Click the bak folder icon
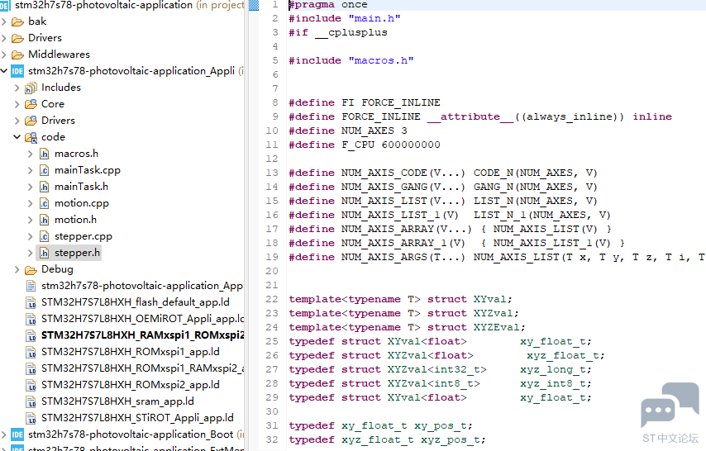This screenshot has width=706, height=451. [17, 21]
